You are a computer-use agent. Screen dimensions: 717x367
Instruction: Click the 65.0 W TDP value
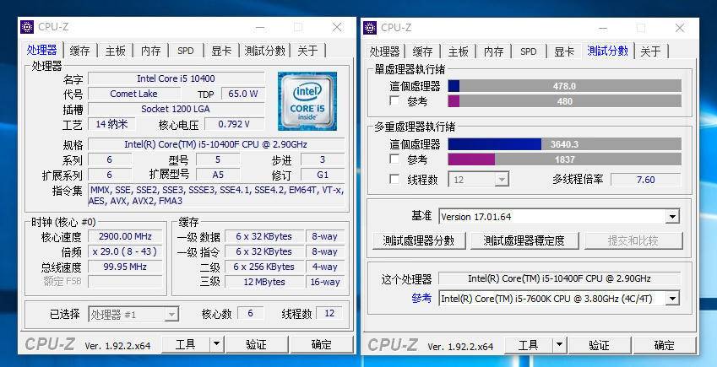[243, 94]
